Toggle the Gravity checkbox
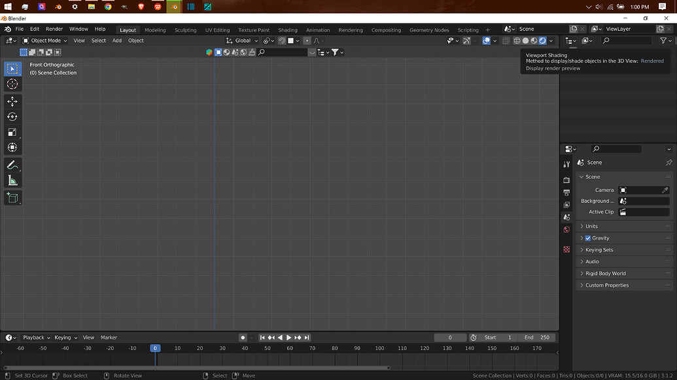677x380 pixels. click(588, 238)
